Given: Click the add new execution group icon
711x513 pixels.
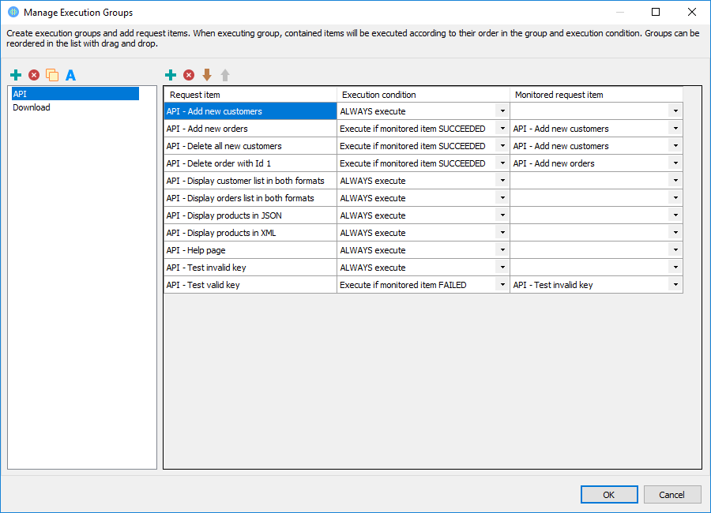Looking at the screenshot, I should point(16,74).
